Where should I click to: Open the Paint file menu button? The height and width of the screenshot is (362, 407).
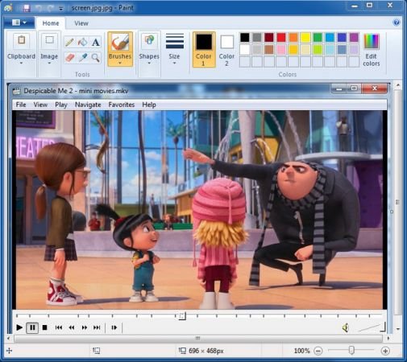coord(19,23)
